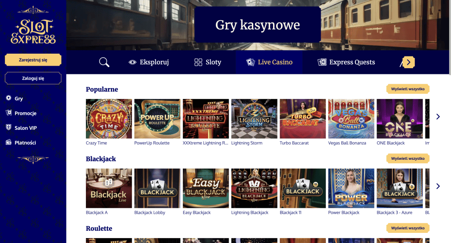The height and width of the screenshot is (243, 451).
Task: Click the Crazy Time title text
Action: tap(96, 143)
